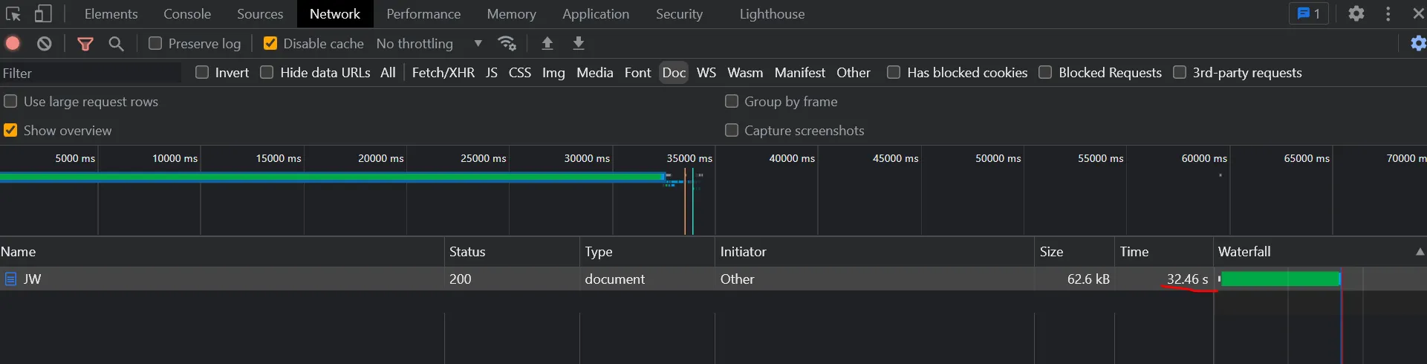This screenshot has height=364, width=1427.
Task: Open DevTools settings gear
Action: click(x=1356, y=14)
